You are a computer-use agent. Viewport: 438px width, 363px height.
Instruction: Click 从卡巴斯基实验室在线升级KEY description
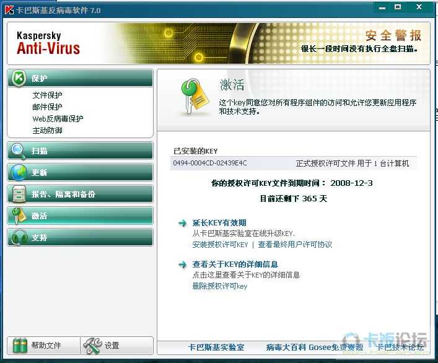[243, 234]
